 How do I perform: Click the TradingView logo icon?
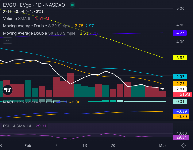click(x=8, y=90)
